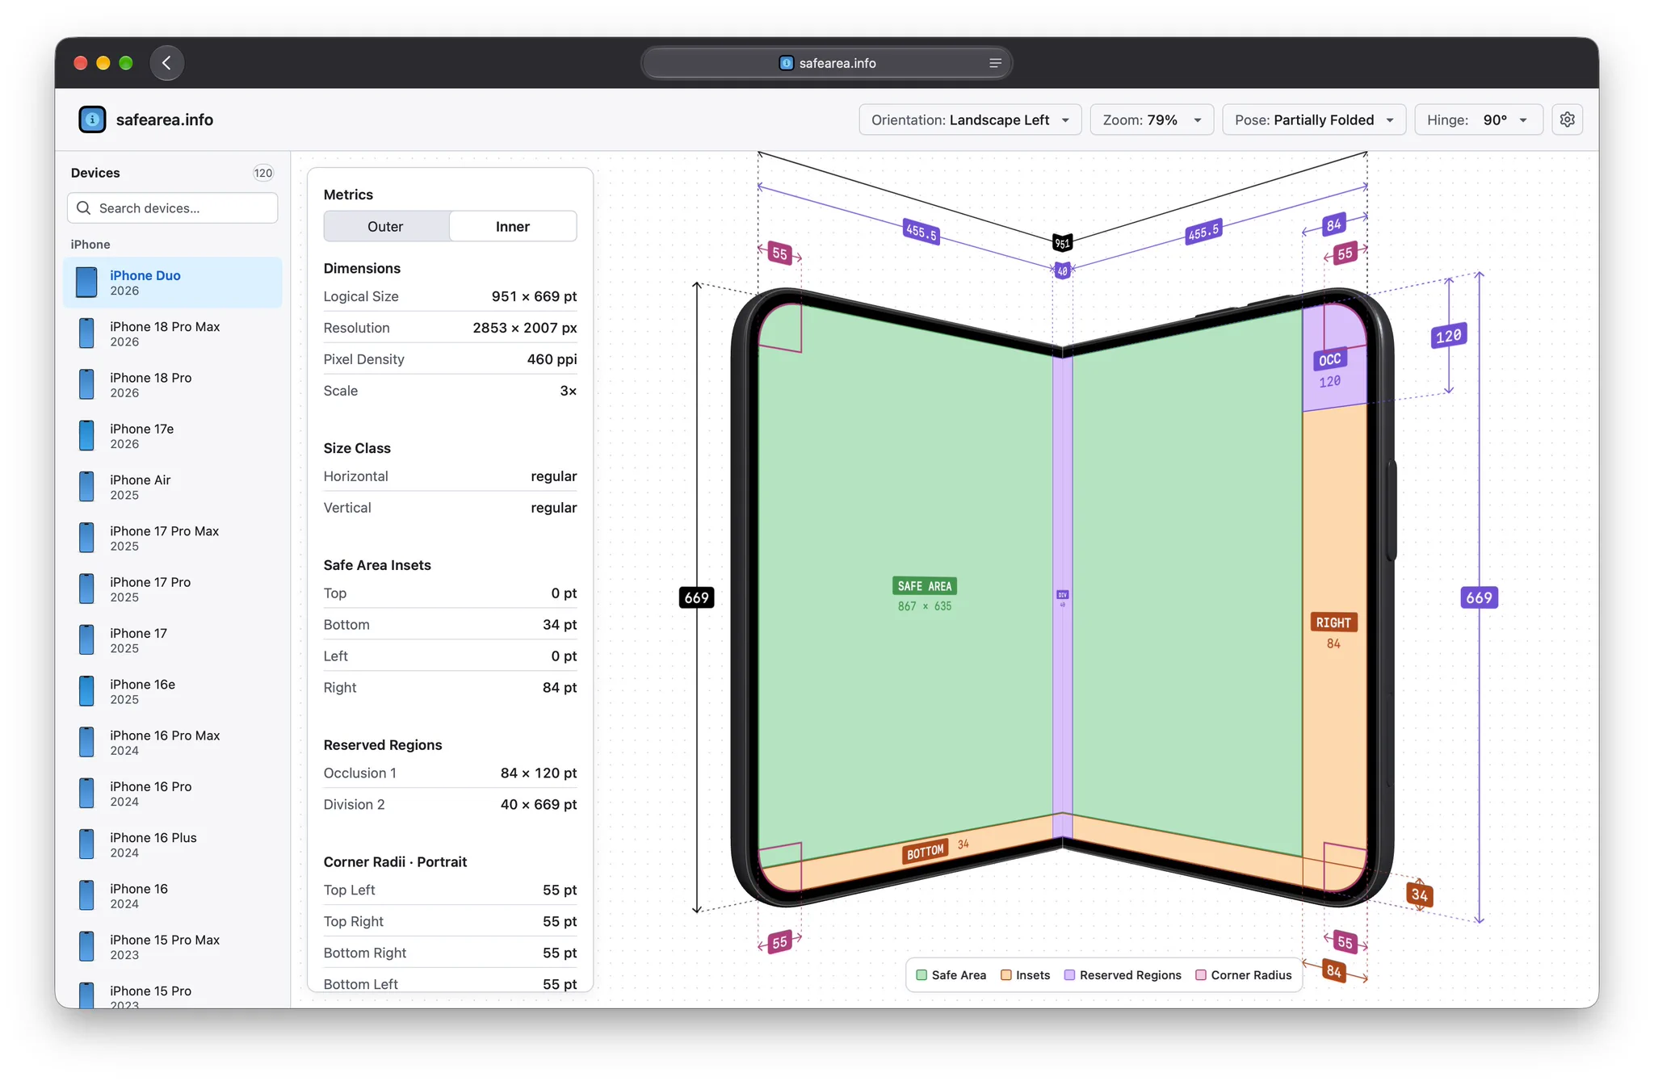The width and height of the screenshot is (1654, 1081).
Task: Click the iPhone 17e device icon
Action: pos(86,436)
